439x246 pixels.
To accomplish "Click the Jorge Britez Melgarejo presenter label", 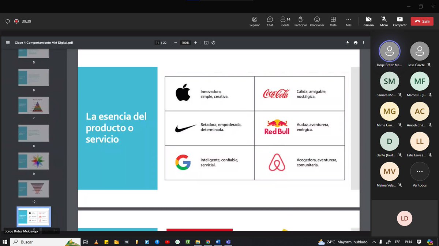I will (x=21, y=231).
